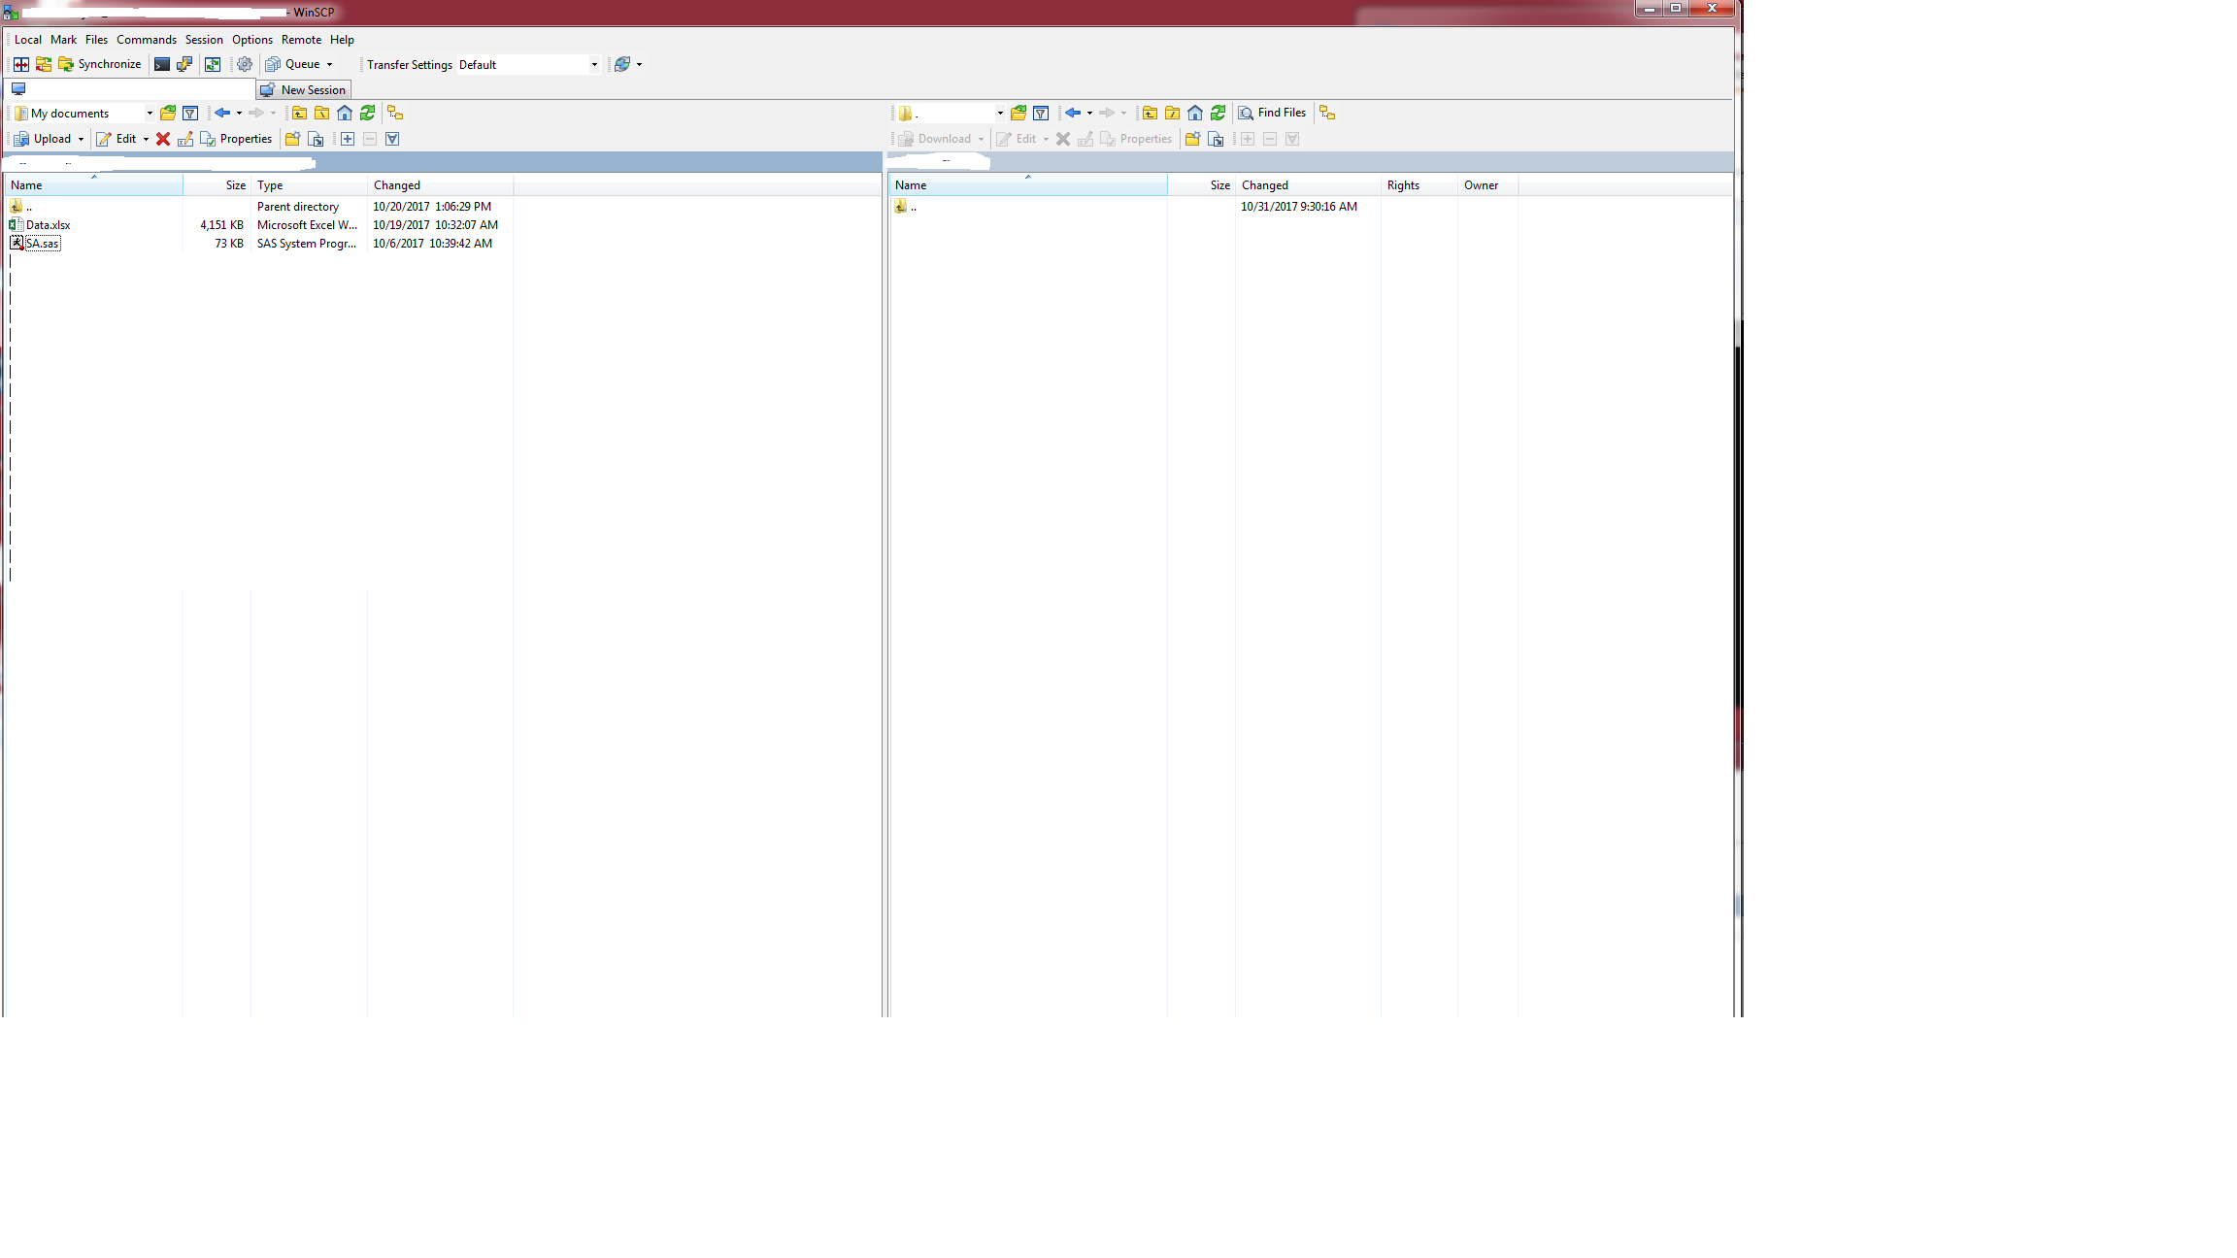Expand the My documents drive dropdown
2237x1258 pixels.
[x=150, y=114]
